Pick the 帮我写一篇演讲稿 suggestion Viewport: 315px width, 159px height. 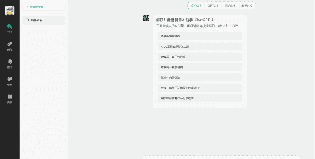200,67
